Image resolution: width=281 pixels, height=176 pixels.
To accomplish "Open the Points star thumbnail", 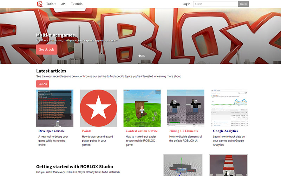I will [x=98, y=108].
